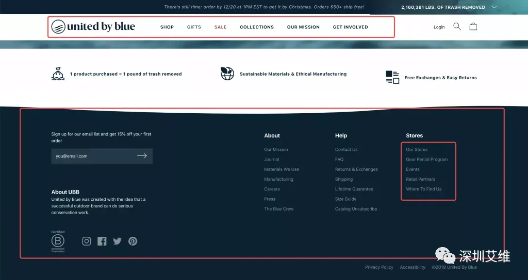
Task: Open the COLLECTIONS menu
Action: (x=257, y=27)
